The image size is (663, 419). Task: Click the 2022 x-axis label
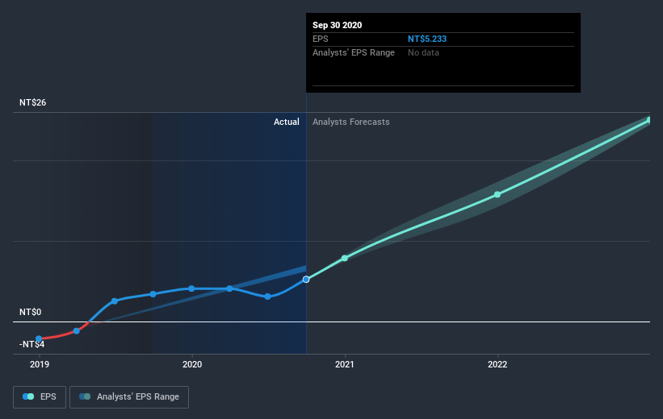[497, 364]
